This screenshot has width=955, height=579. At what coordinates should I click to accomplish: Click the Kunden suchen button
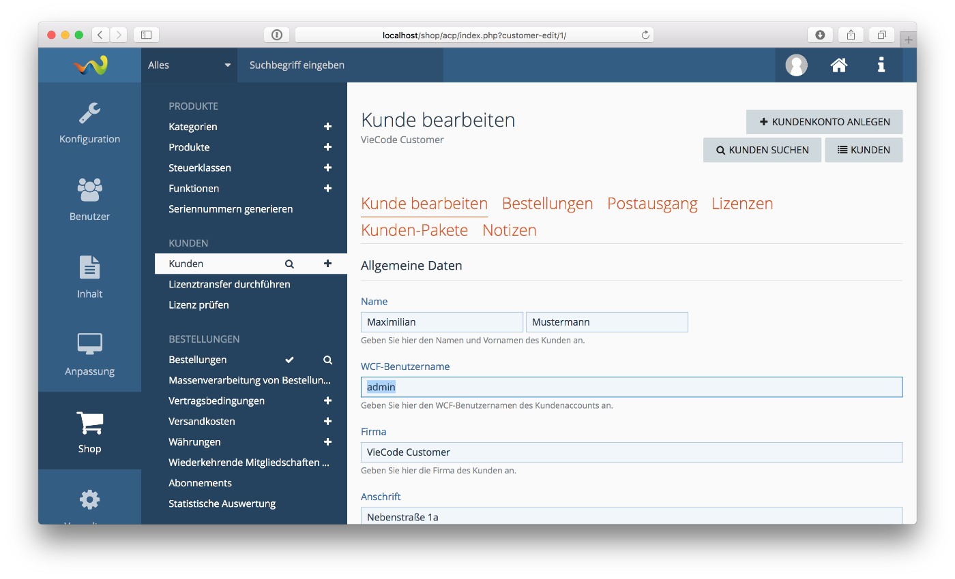762,150
